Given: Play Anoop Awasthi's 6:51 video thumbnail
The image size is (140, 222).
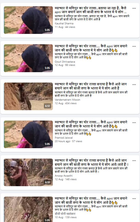Looking at the screenshot, I should pyautogui.click(x=28, y=172).
